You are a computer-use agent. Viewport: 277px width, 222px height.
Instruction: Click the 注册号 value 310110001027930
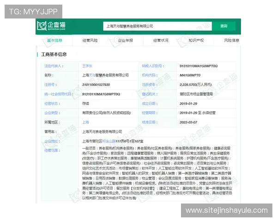click(x=96, y=85)
